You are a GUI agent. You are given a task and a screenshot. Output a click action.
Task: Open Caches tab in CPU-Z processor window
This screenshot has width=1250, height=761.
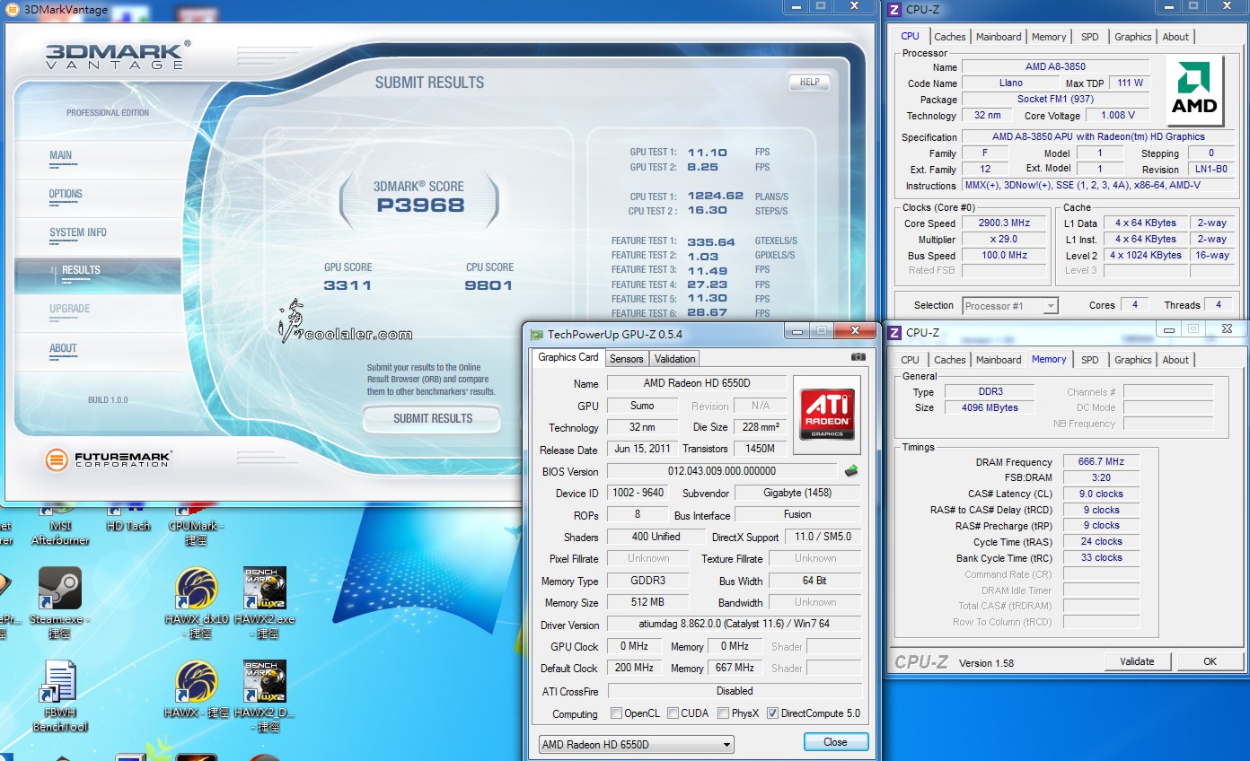tap(949, 37)
